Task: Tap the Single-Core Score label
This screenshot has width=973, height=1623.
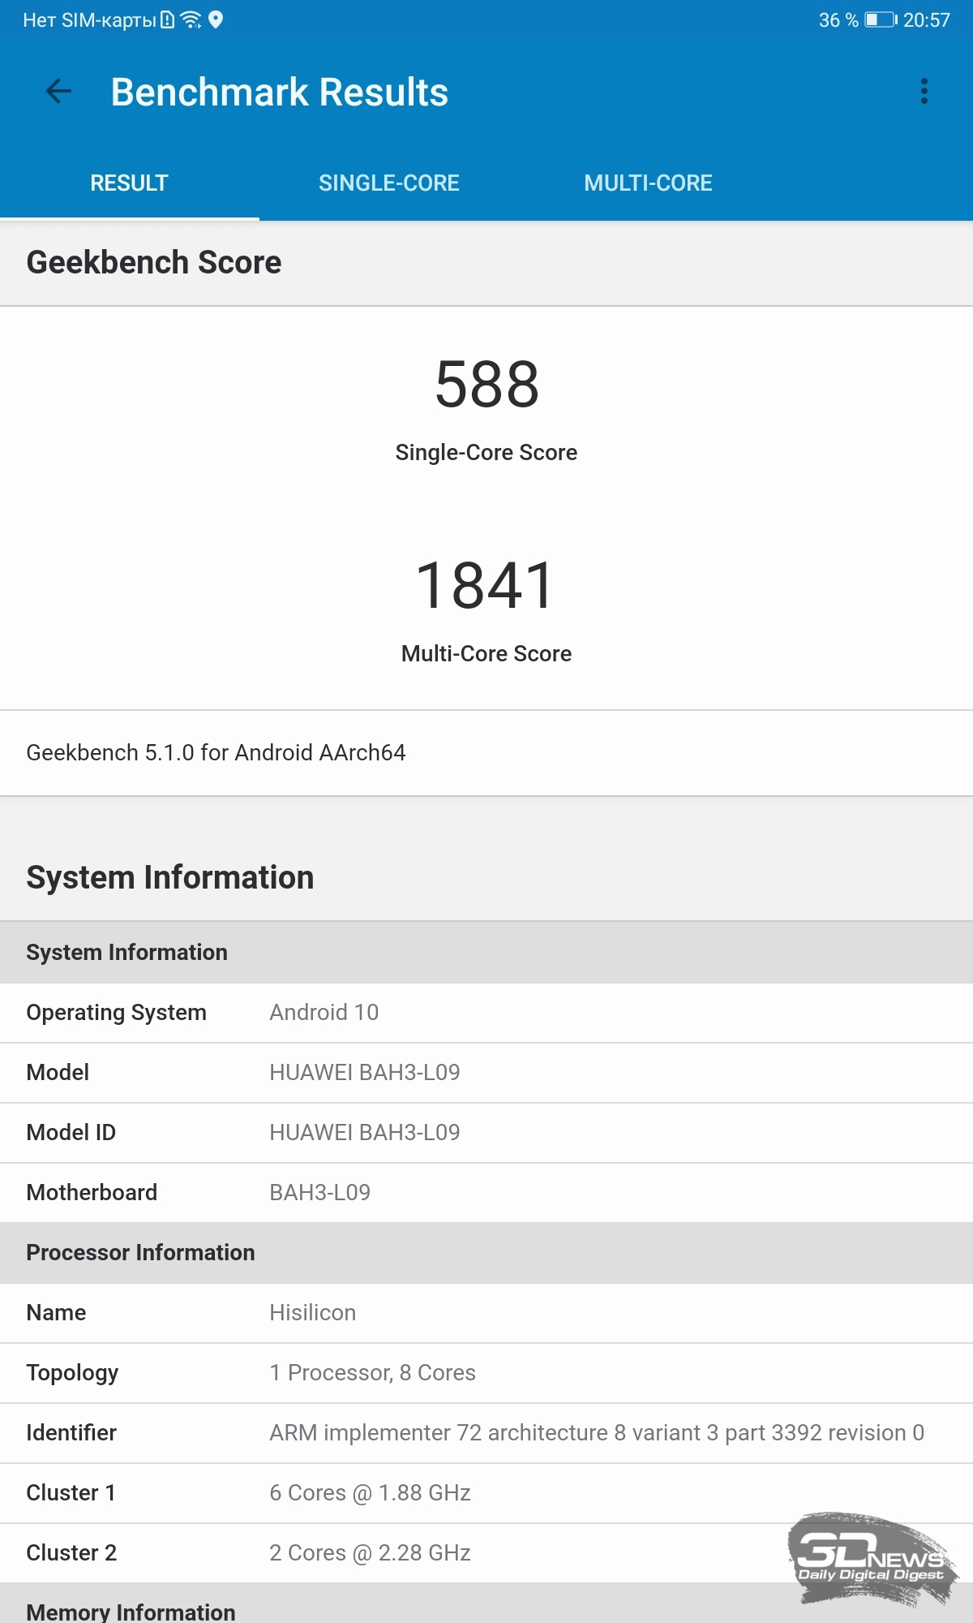Action: [x=486, y=452]
